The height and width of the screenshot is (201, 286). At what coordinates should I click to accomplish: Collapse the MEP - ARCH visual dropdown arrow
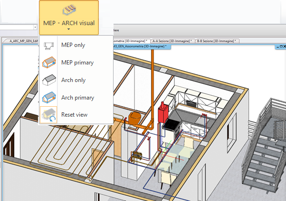pyautogui.click(x=69, y=29)
